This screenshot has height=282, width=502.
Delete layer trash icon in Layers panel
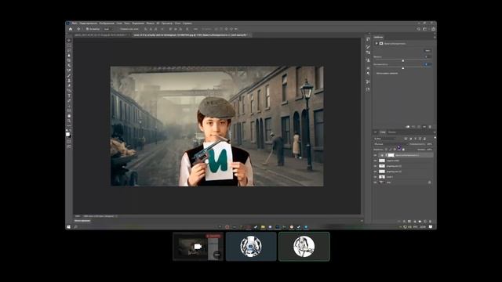[430, 221]
